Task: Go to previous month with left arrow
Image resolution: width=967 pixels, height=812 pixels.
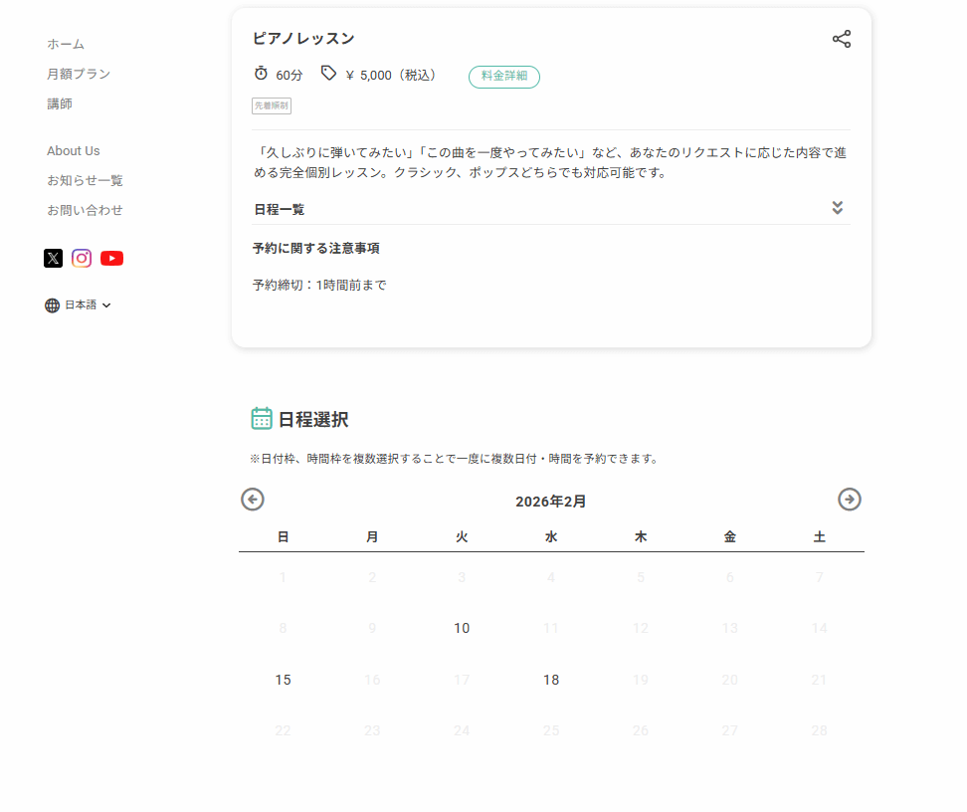Action: (x=253, y=500)
